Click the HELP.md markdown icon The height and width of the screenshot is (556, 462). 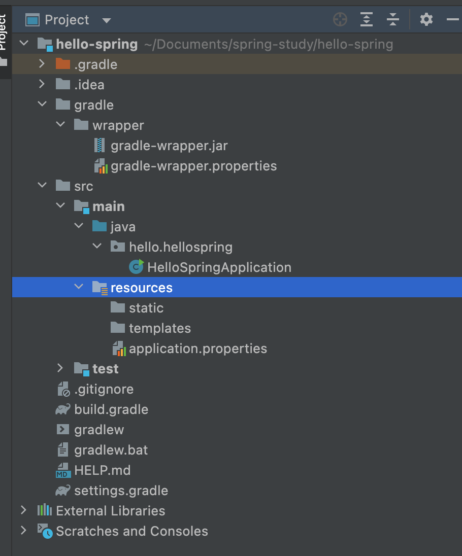63,470
